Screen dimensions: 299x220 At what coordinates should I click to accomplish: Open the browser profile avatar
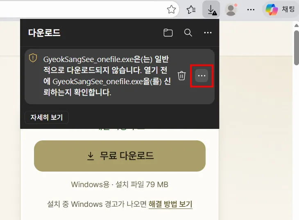coord(231,9)
